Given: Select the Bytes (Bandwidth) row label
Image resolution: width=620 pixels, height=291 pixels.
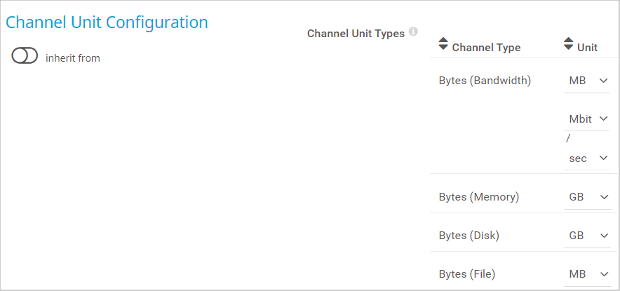Looking at the screenshot, I should click(x=485, y=81).
